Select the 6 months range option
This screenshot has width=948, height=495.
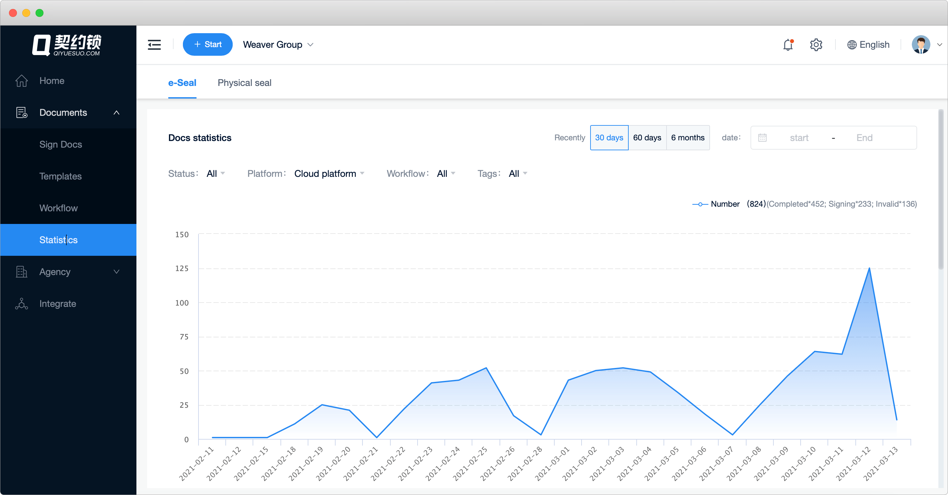click(687, 138)
